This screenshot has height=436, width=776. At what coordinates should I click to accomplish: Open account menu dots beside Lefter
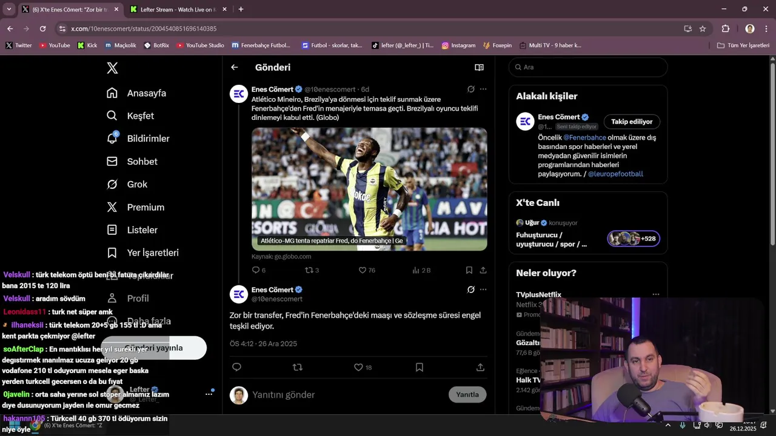(209, 394)
